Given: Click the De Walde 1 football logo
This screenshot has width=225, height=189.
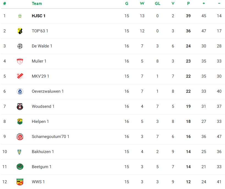Looking at the screenshot, I should coord(20,46).
